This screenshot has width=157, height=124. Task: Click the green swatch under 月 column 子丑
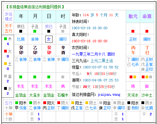click(35, 31)
